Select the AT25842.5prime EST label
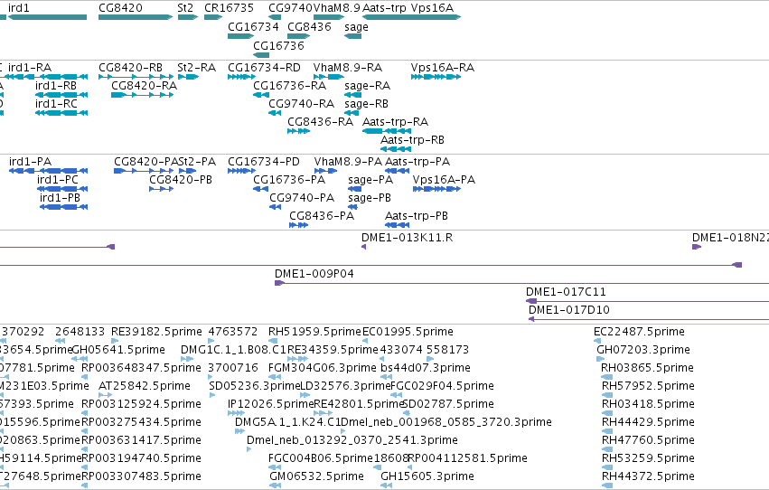Image resolution: width=769 pixels, height=490 pixels. [145, 386]
